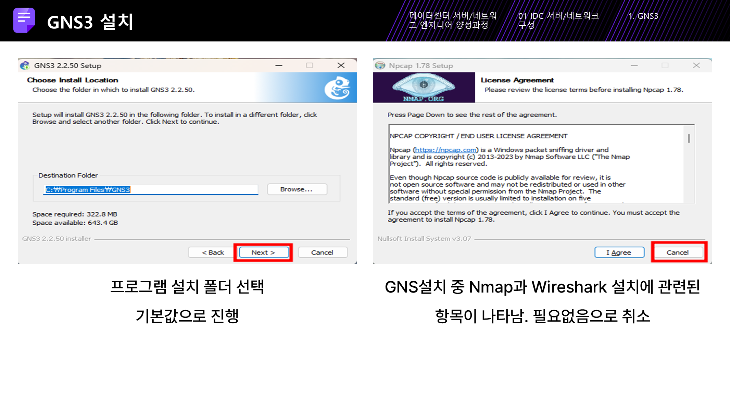Minimize the GNS3 2.2.50 Setup window
Screen dimensions: 730x411
(279, 65)
